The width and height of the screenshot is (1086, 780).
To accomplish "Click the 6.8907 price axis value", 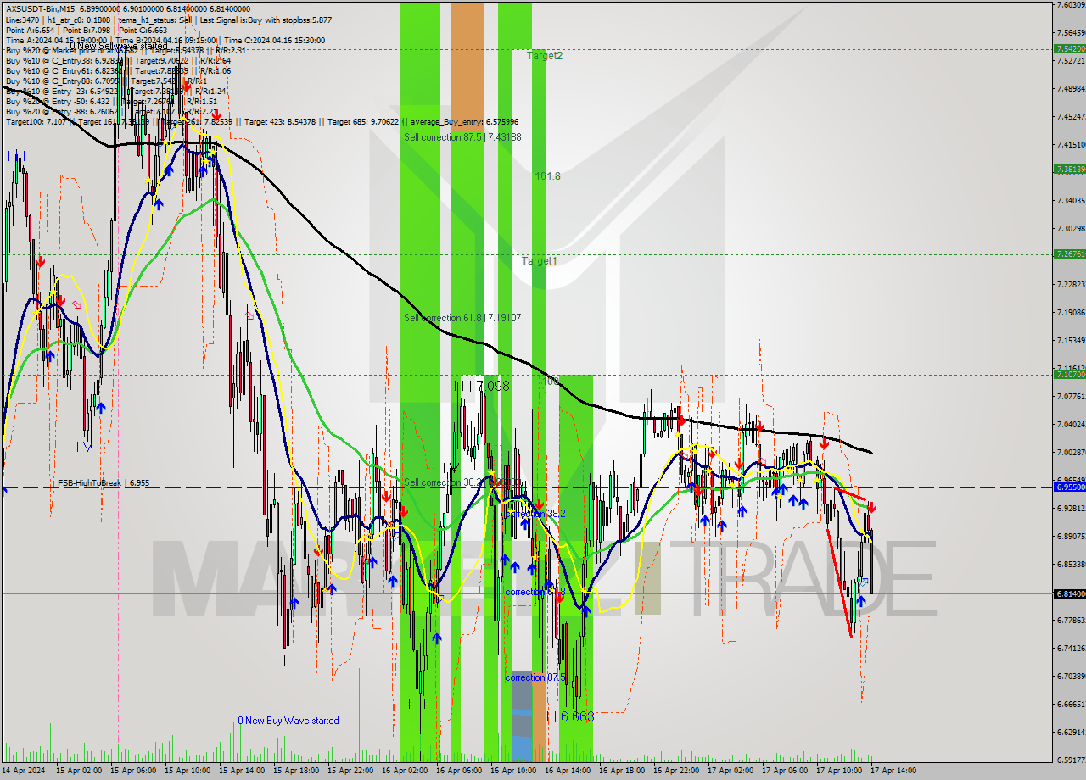I will click(x=1071, y=536).
